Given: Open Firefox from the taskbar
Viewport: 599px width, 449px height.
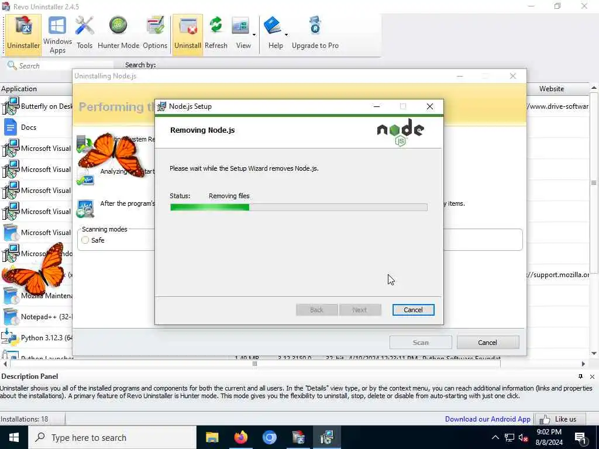Looking at the screenshot, I should (x=240, y=437).
